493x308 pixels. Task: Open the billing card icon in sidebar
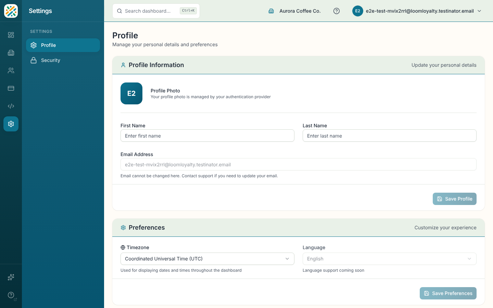tap(11, 88)
